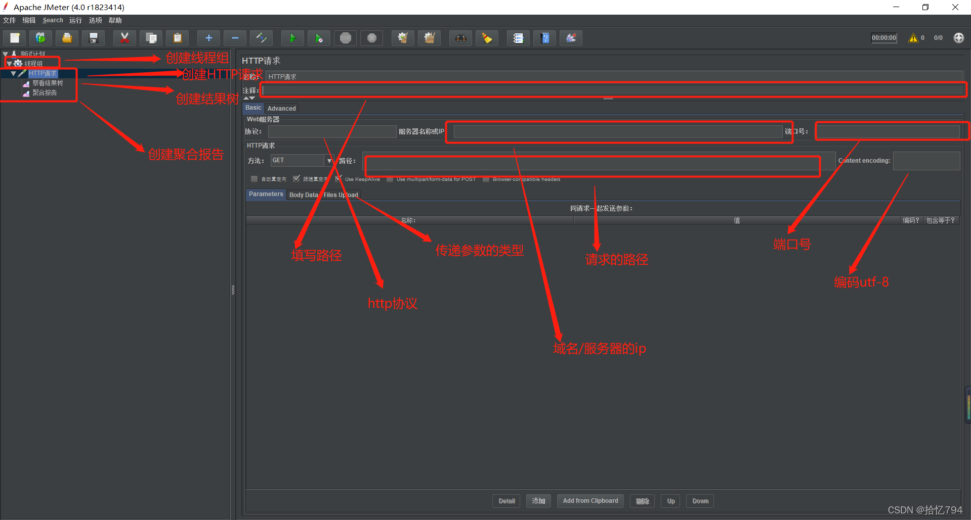Toggle the 跟随重定向 checkbox
This screenshot has width=971, height=520.
(297, 179)
